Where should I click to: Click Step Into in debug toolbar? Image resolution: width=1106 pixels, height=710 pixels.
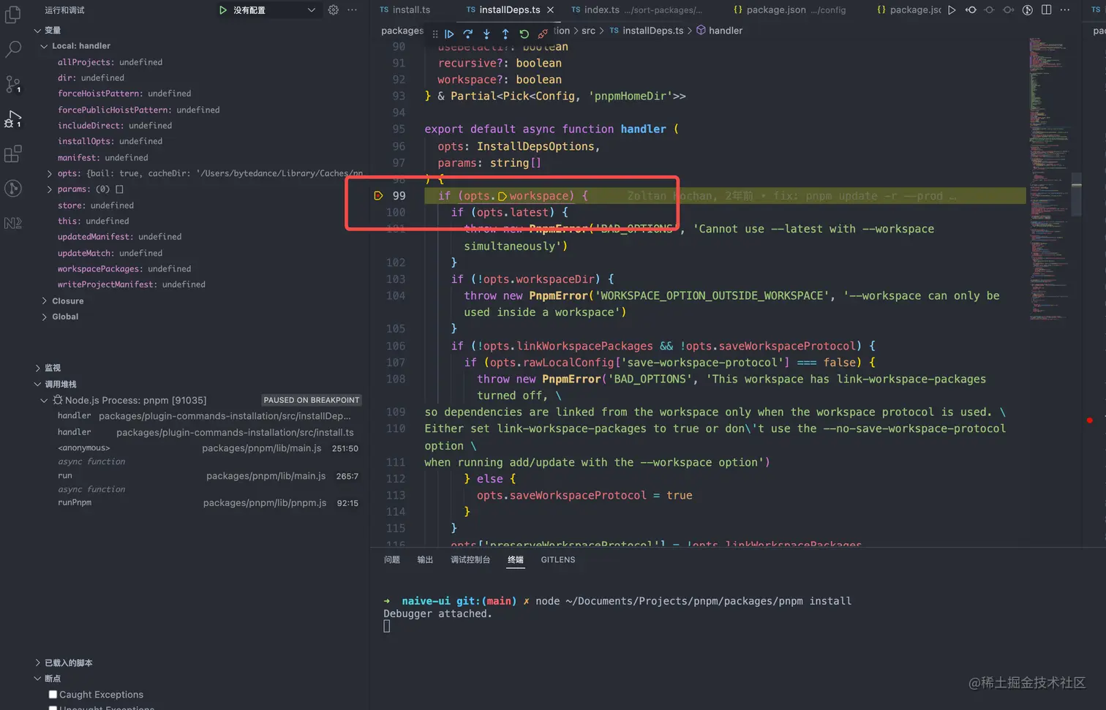tap(486, 34)
